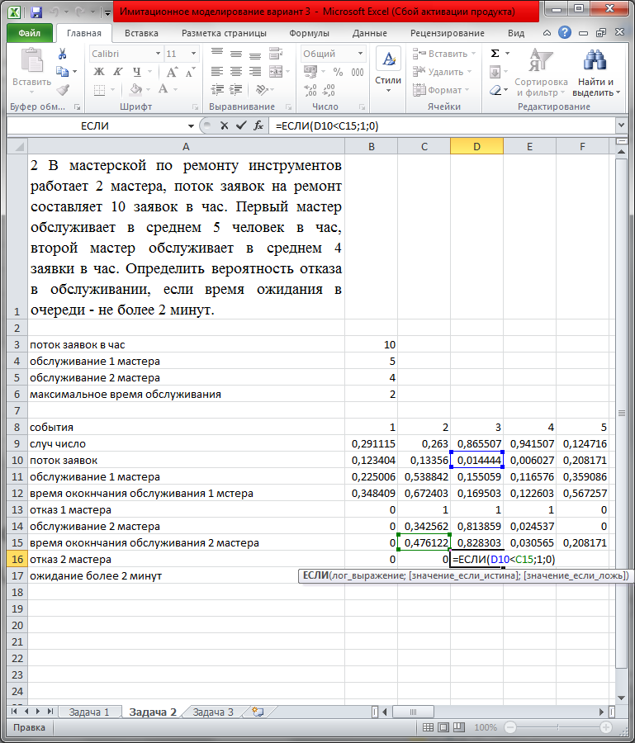Center text horizontally
The width and height of the screenshot is (635, 743).
(236, 72)
